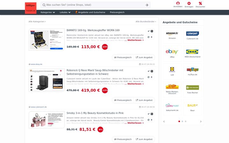Open the Alle Bundesländer filter dropdown
Image resolution: width=229 pixels, height=143 pixels.
tap(146, 22)
